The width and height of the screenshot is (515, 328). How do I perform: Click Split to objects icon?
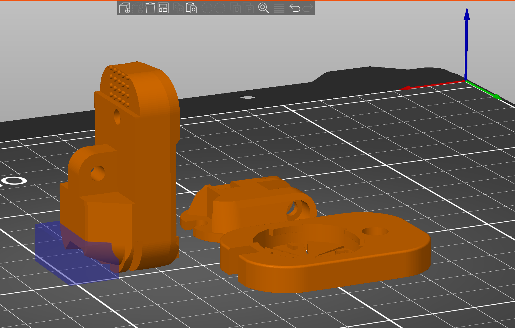coord(235,8)
